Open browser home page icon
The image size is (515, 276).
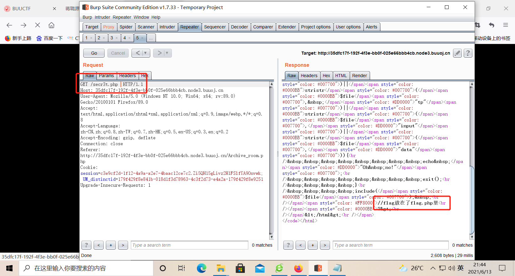pyautogui.click(x=52, y=25)
